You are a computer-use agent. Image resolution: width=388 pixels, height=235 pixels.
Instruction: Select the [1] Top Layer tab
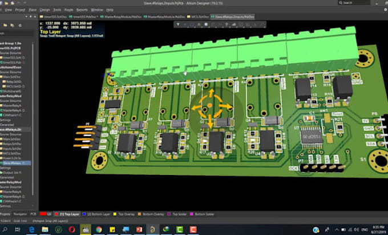pyautogui.click(x=67, y=214)
